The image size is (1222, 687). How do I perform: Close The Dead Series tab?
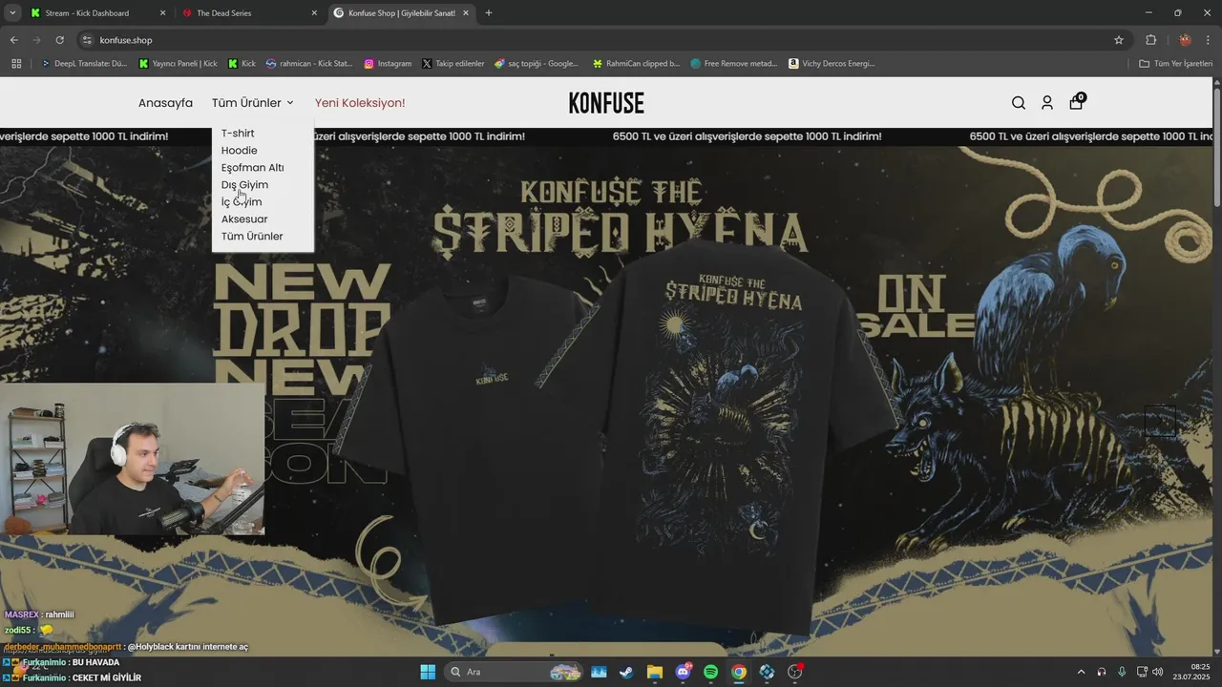314,13
